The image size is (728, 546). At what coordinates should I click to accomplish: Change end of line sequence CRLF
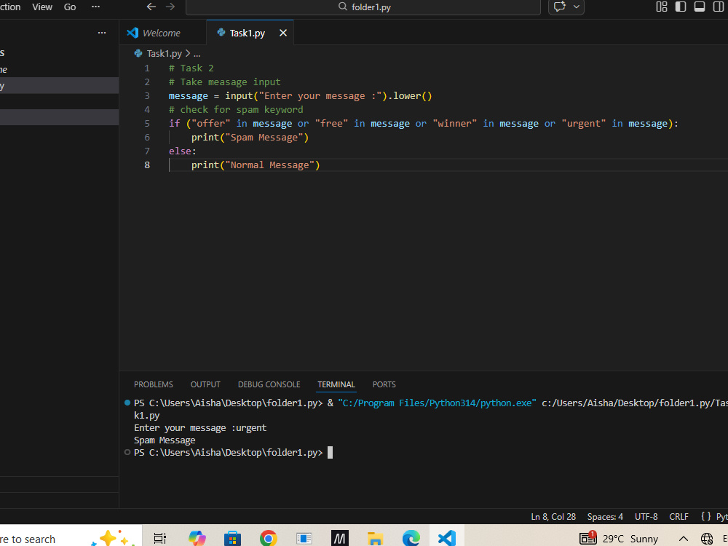pyautogui.click(x=678, y=517)
